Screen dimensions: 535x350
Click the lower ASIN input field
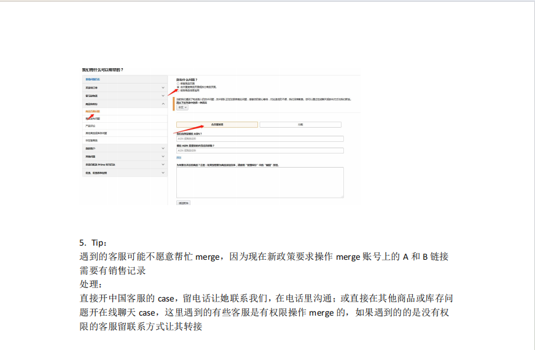coord(260,150)
